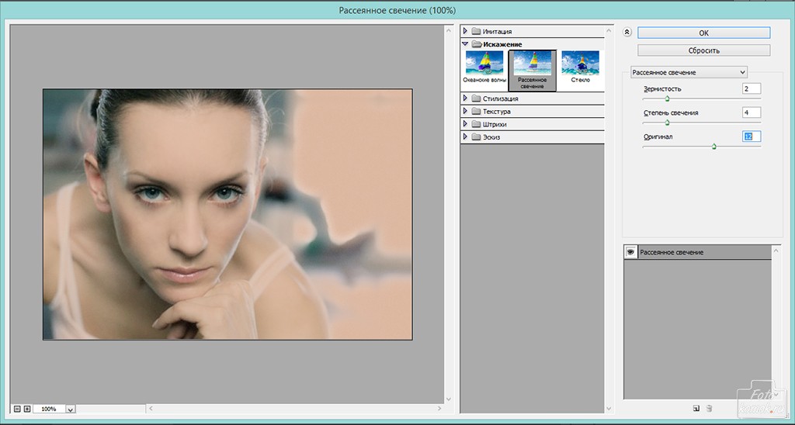Viewport: 795px width, 425px height.
Task: Select the Океанские волны filter thumbnail
Action: 484,67
